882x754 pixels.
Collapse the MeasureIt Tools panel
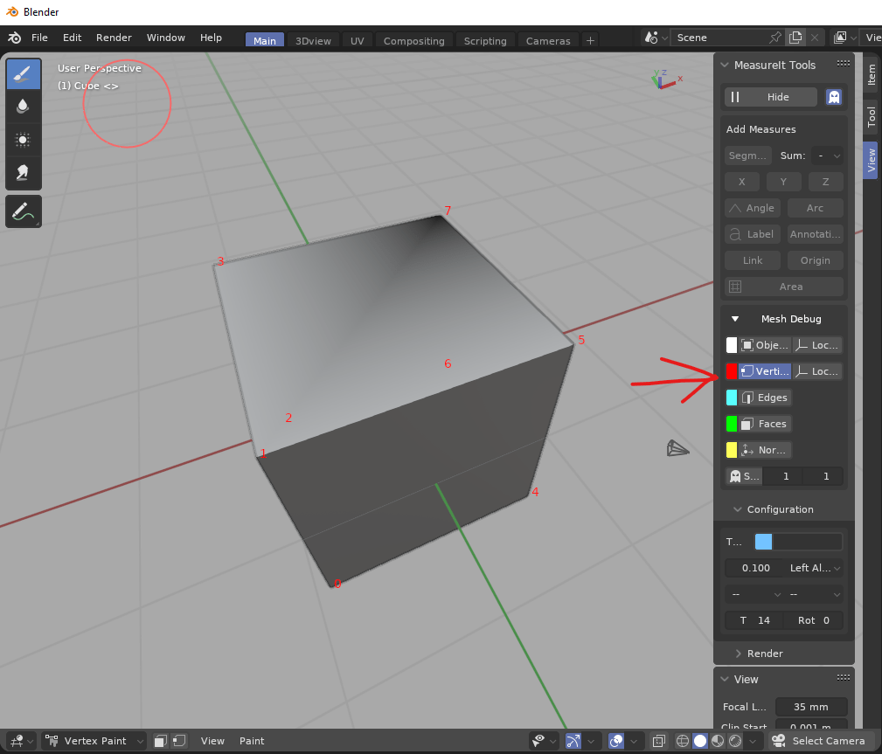pyautogui.click(x=725, y=66)
